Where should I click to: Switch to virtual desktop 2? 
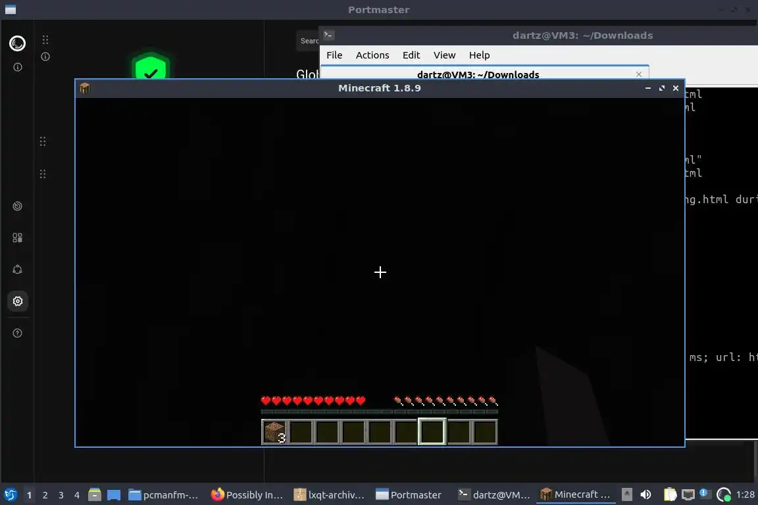(x=45, y=495)
